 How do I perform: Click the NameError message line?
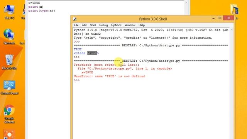tap(110, 76)
